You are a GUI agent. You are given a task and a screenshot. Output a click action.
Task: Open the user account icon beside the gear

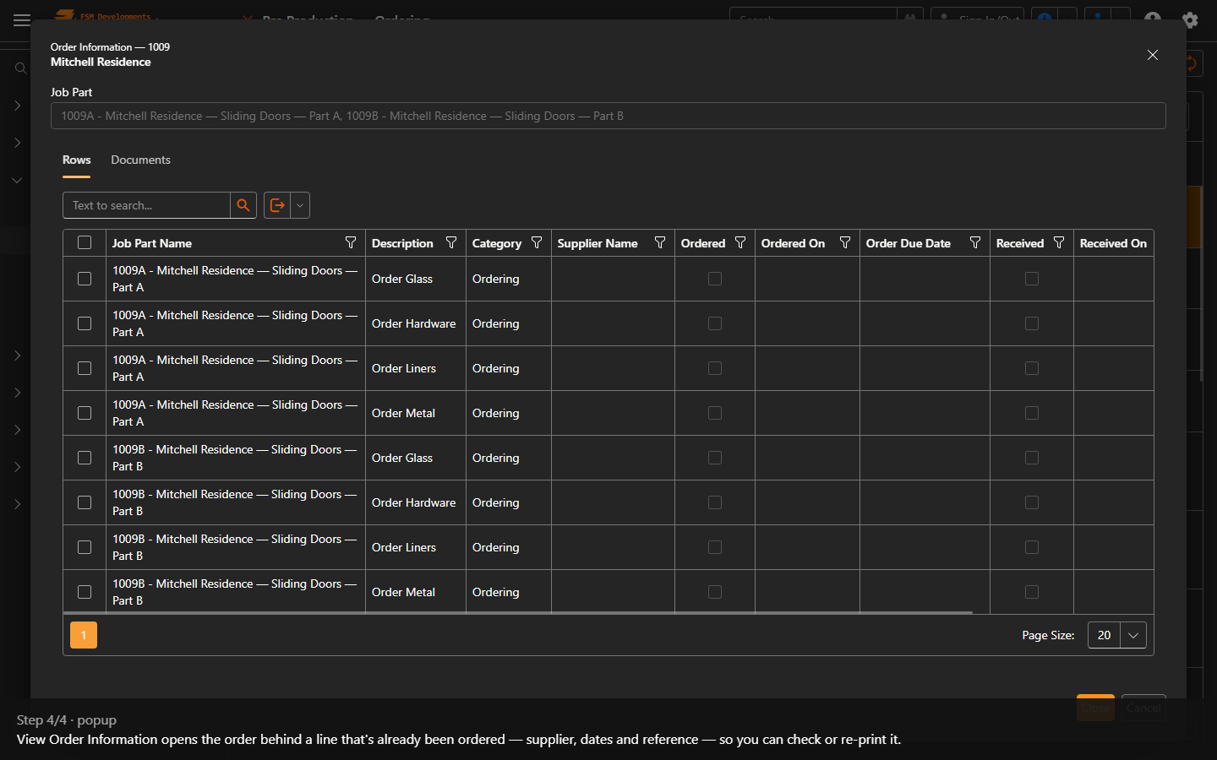[x=1153, y=19]
